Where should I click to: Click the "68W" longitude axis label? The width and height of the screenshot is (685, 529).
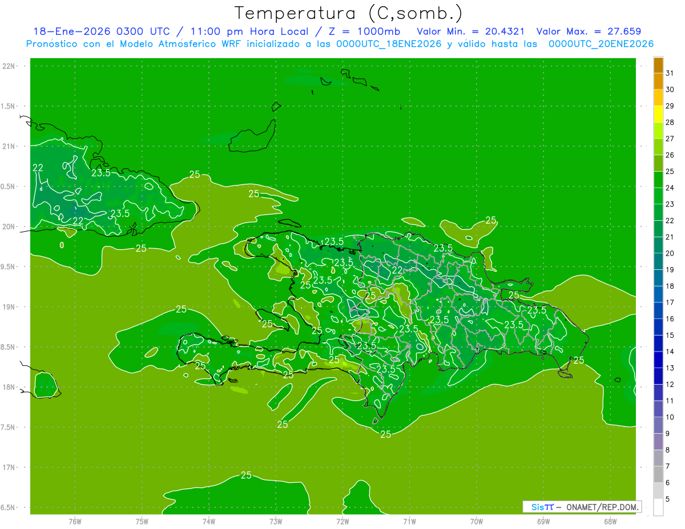610,521
